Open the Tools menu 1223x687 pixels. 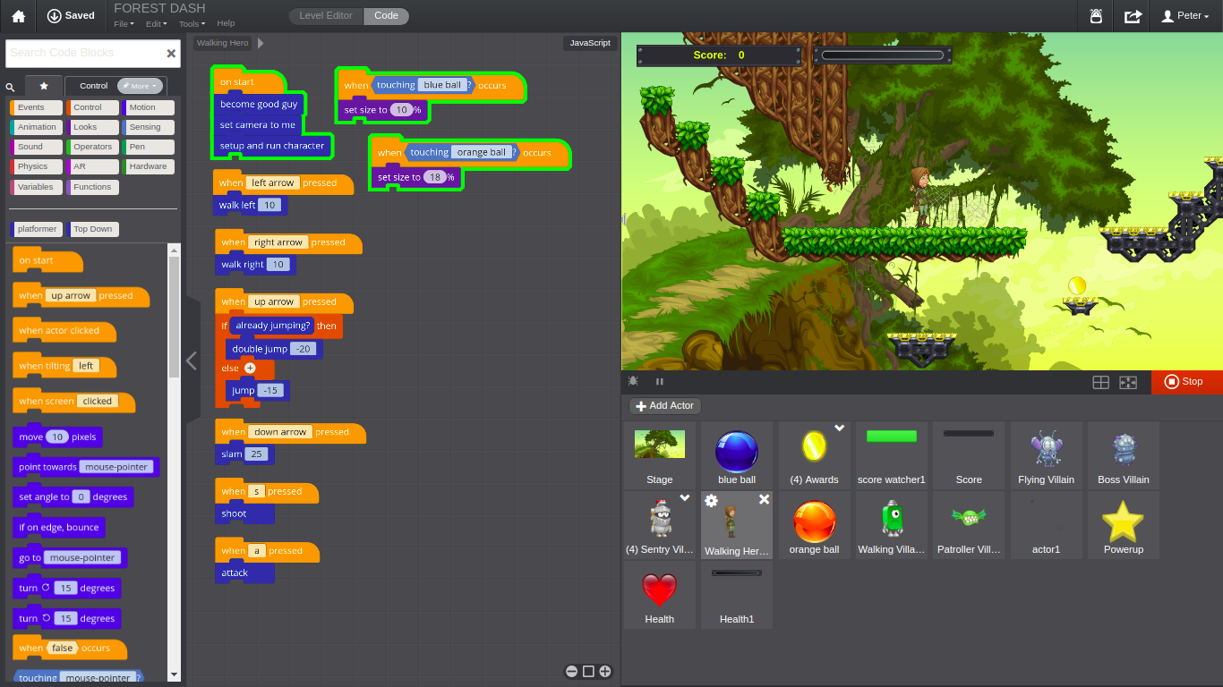pos(192,23)
